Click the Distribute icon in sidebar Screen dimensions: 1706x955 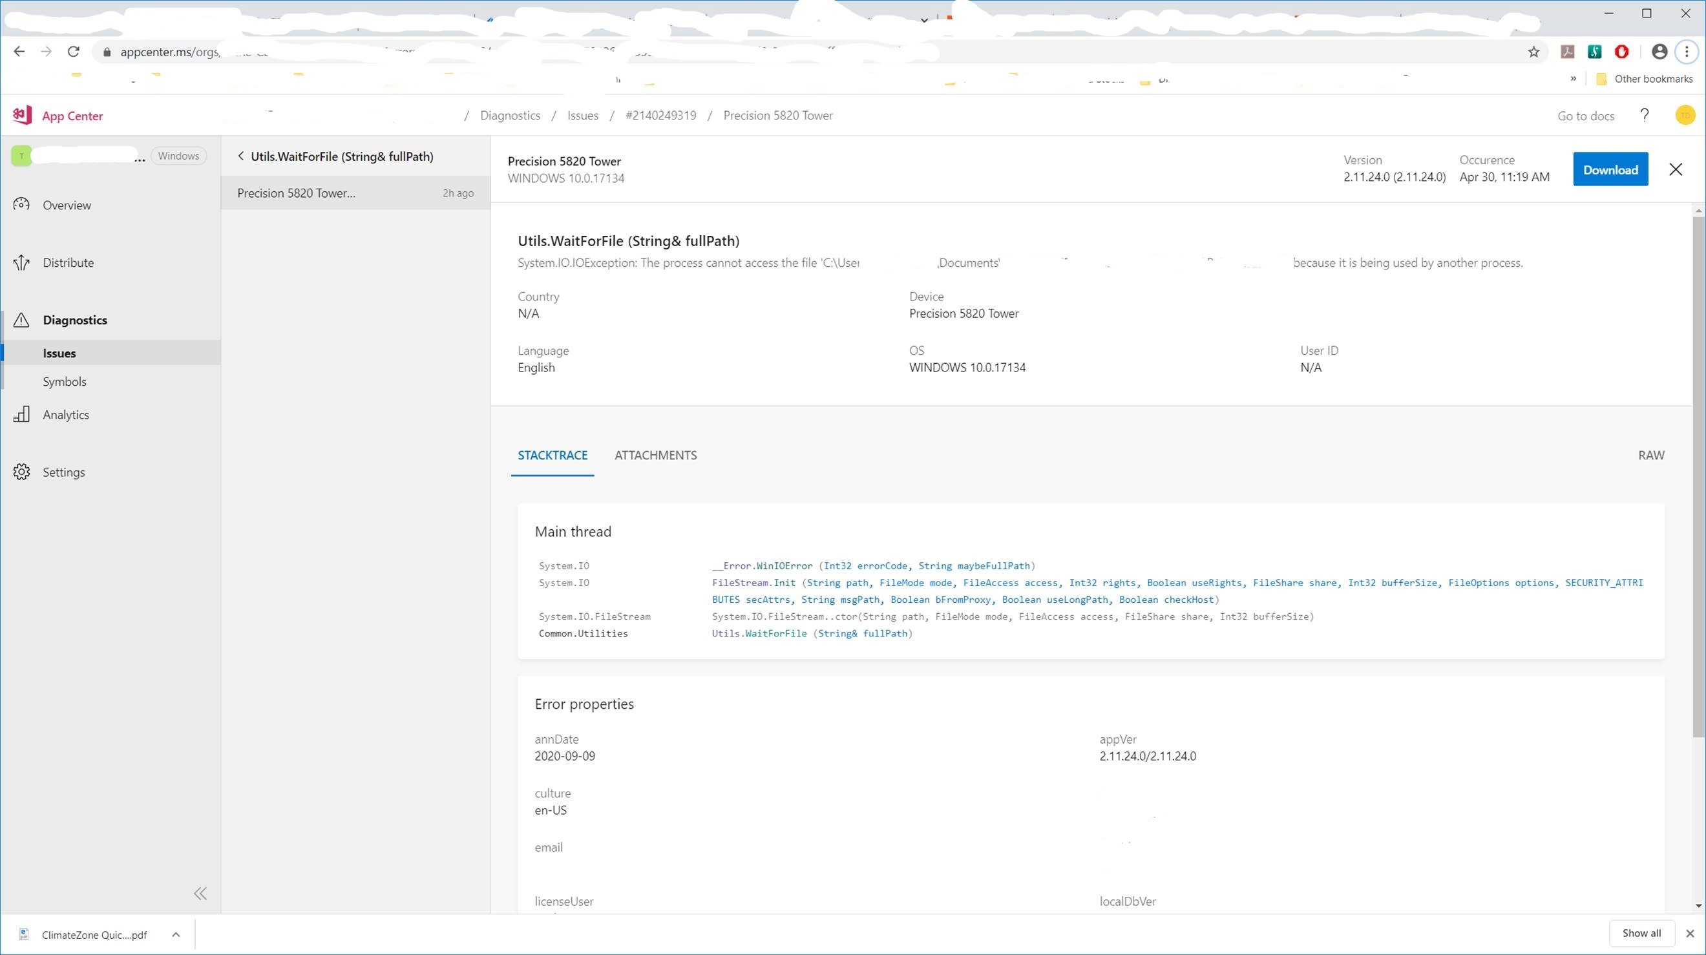pyautogui.click(x=21, y=262)
